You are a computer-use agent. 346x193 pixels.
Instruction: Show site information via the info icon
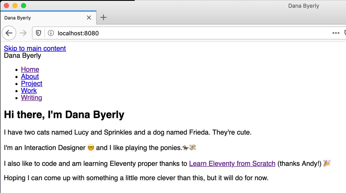point(51,33)
